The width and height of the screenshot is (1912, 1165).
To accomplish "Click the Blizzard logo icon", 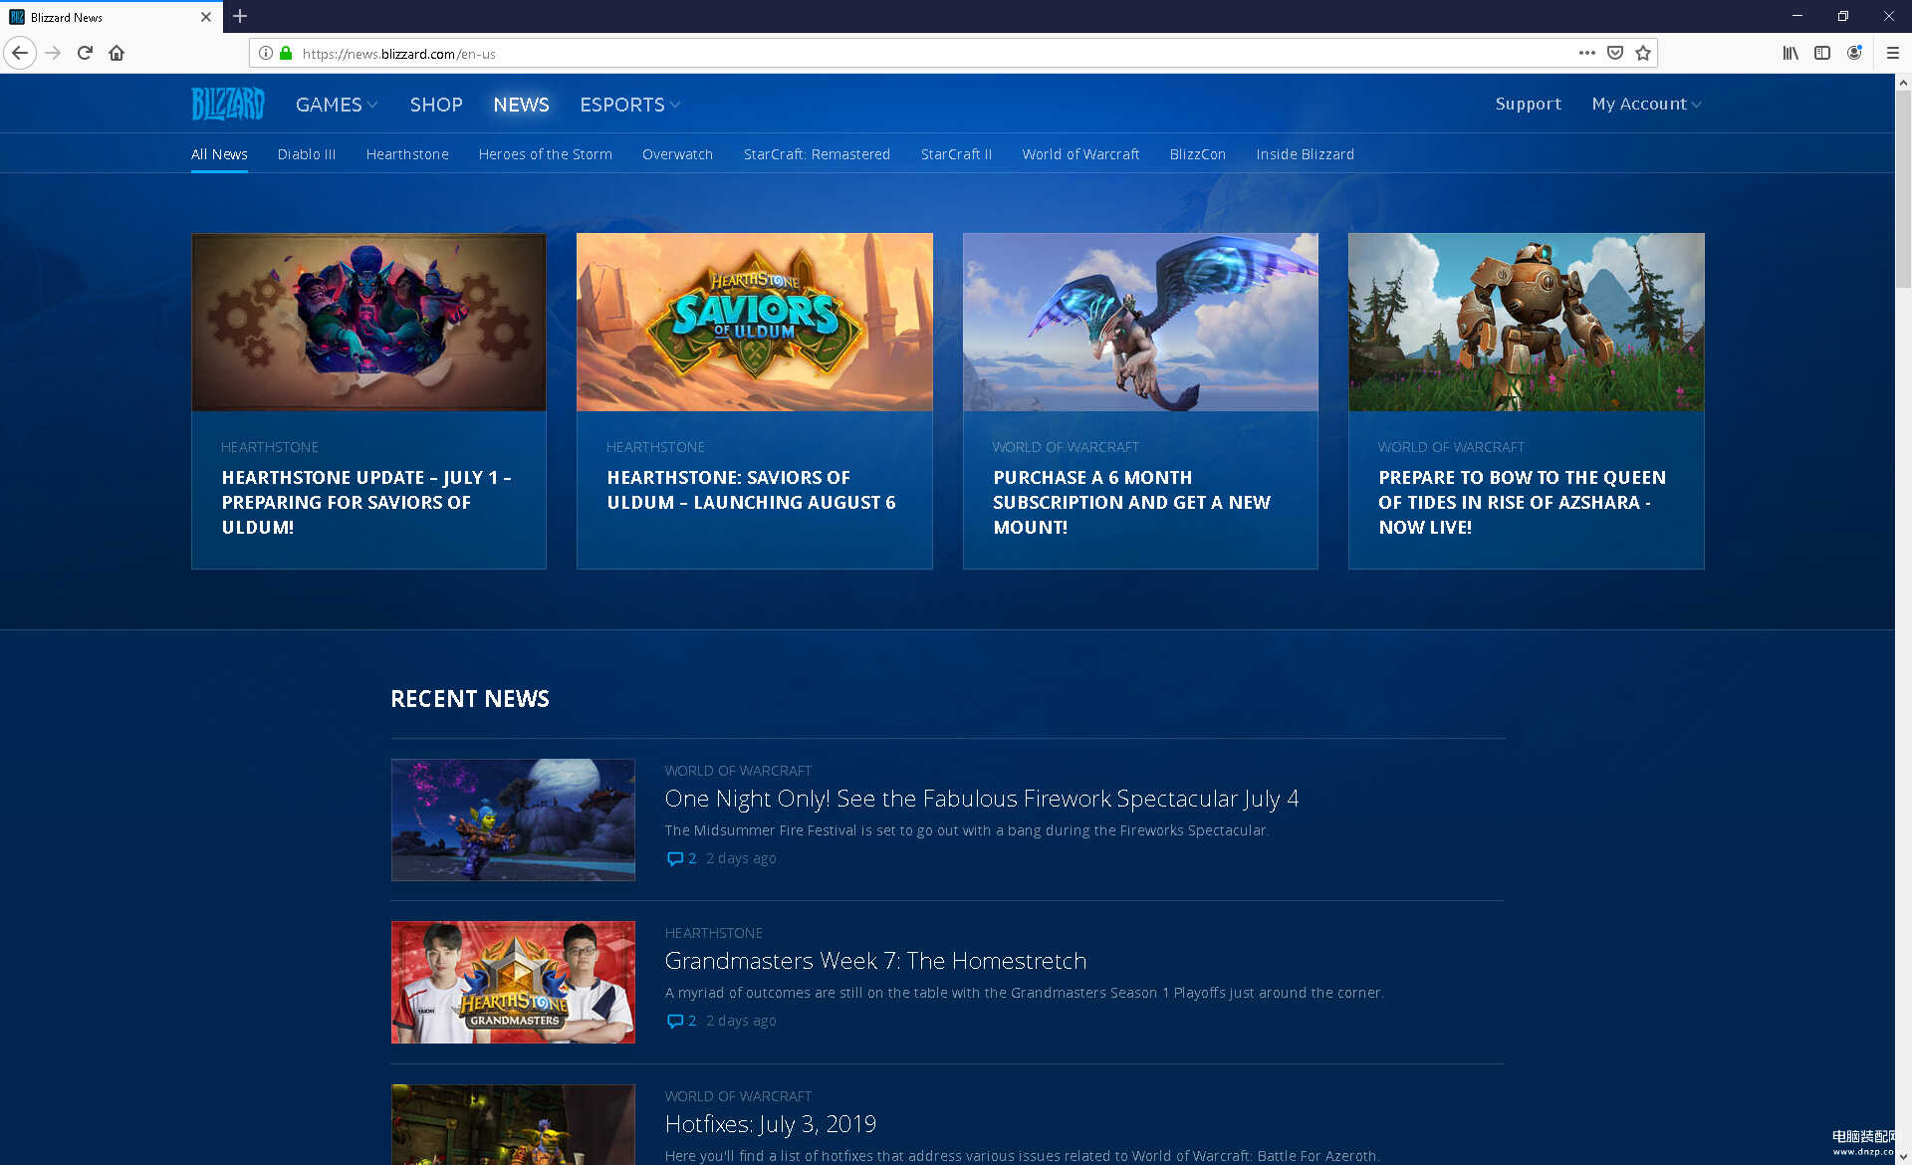I will click(x=228, y=104).
